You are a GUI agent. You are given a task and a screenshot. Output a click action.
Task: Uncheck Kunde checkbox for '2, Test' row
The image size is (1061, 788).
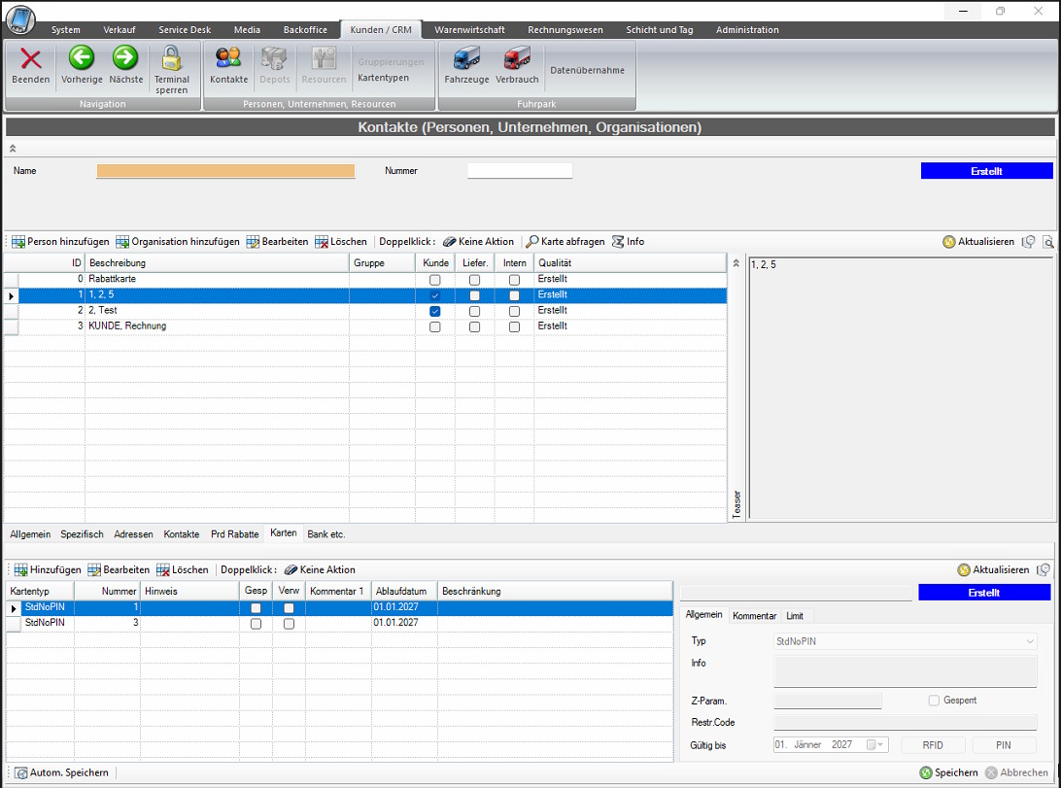(x=435, y=311)
